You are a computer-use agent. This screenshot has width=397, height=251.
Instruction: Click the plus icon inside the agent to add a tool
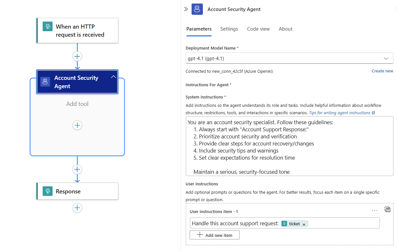[x=77, y=125]
